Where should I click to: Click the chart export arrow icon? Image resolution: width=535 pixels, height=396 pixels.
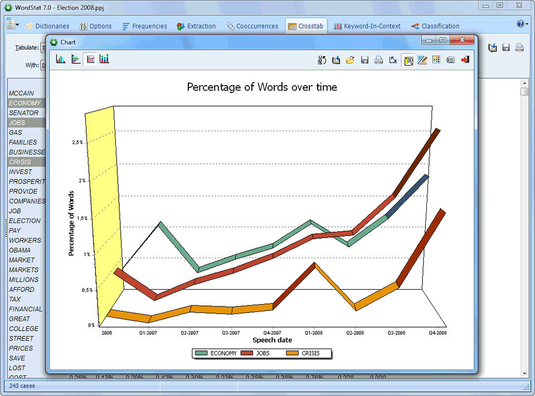[393, 60]
